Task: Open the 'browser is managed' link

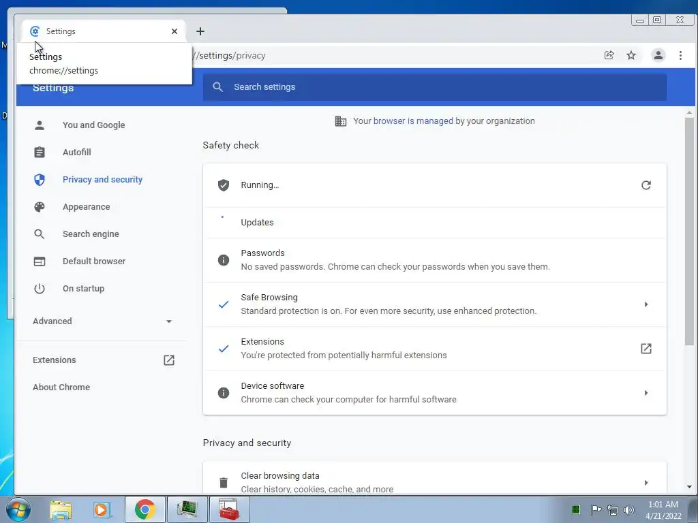Action: point(413,121)
